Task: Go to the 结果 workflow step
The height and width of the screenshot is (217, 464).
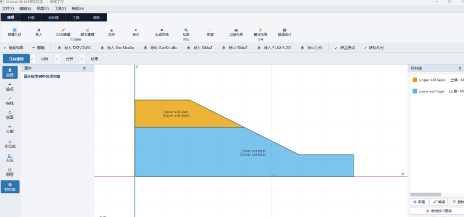Action: click(94, 59)
